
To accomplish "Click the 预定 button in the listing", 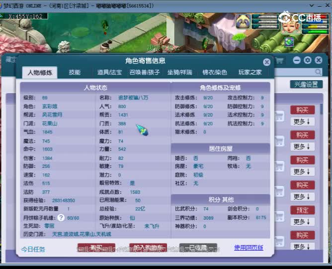I will 302,210.
